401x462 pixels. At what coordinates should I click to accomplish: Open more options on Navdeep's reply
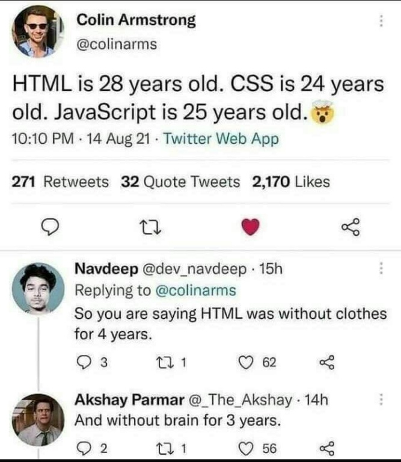[x=381, y=268]
